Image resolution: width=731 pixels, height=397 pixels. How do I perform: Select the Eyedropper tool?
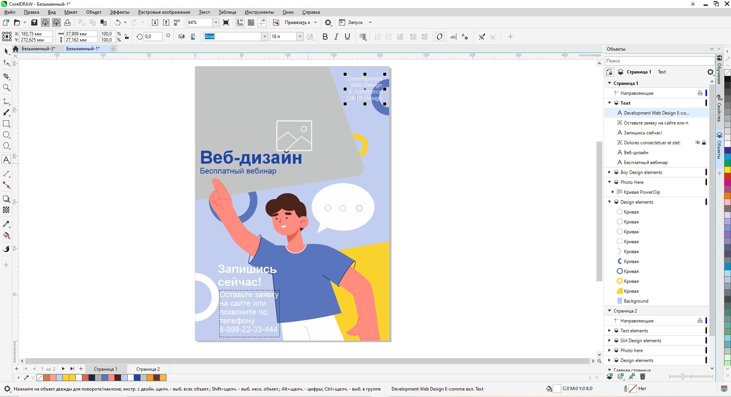[6, 224]
